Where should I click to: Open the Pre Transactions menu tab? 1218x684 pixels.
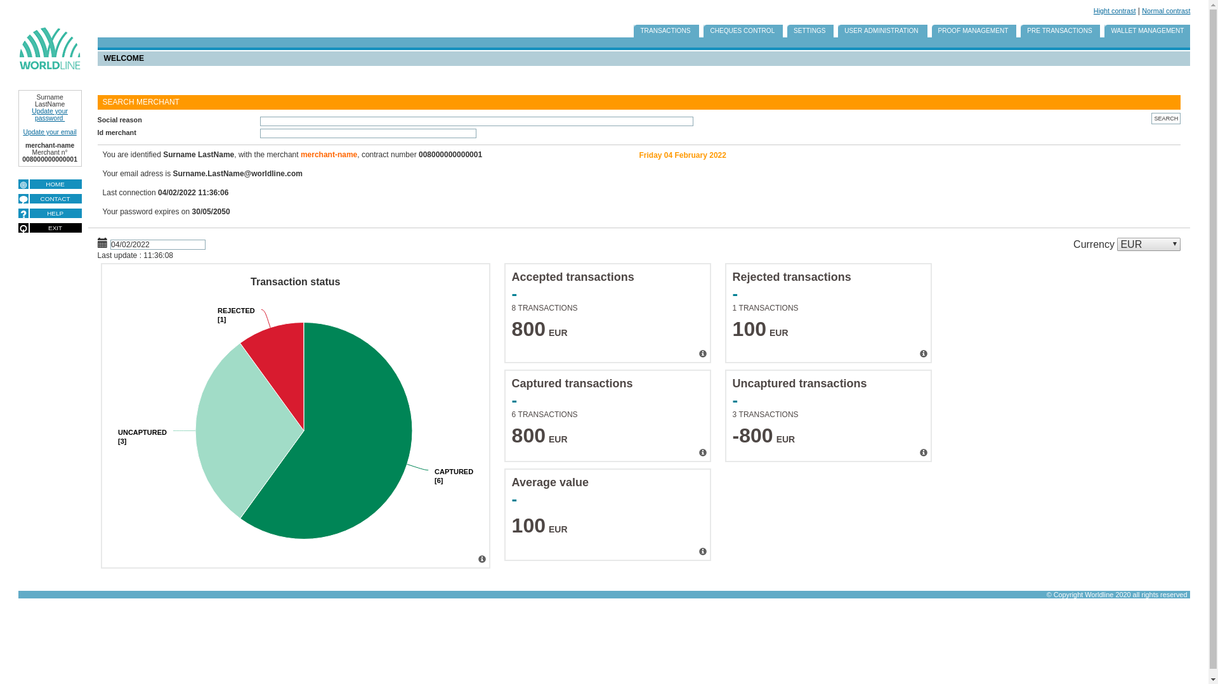pyautogui.click(x=1059, y=31)
